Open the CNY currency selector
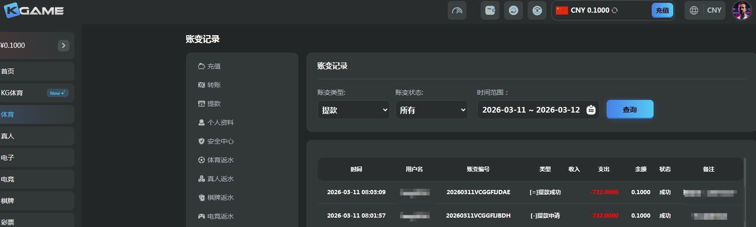 (714, 10)
